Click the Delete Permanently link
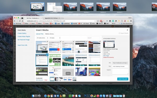157x98 pixels. [108, 57]
